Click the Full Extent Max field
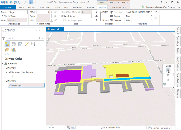The width and height of the screenshot is (181, 130). pos(142,16)
